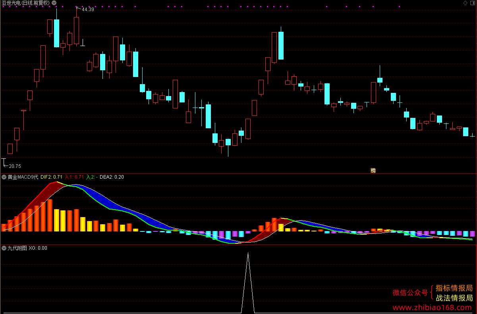The width and height of the screenshot is (477, 314).
Task: Click the www.zhibiao168.com link
Action: (x=433, y=308)
